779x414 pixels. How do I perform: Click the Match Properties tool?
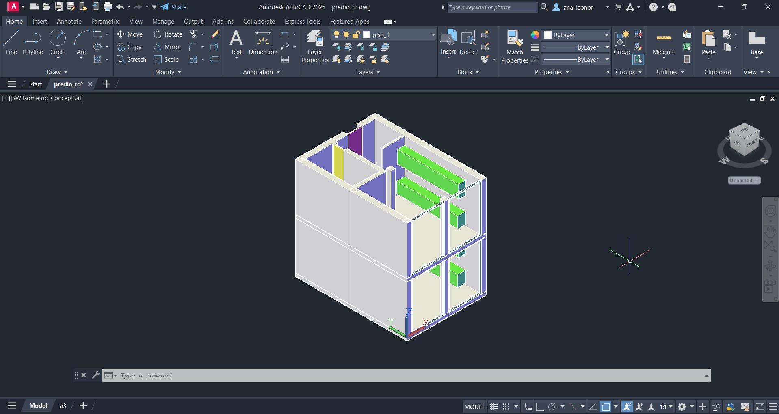pyautogui.click(x=515, y=47)
